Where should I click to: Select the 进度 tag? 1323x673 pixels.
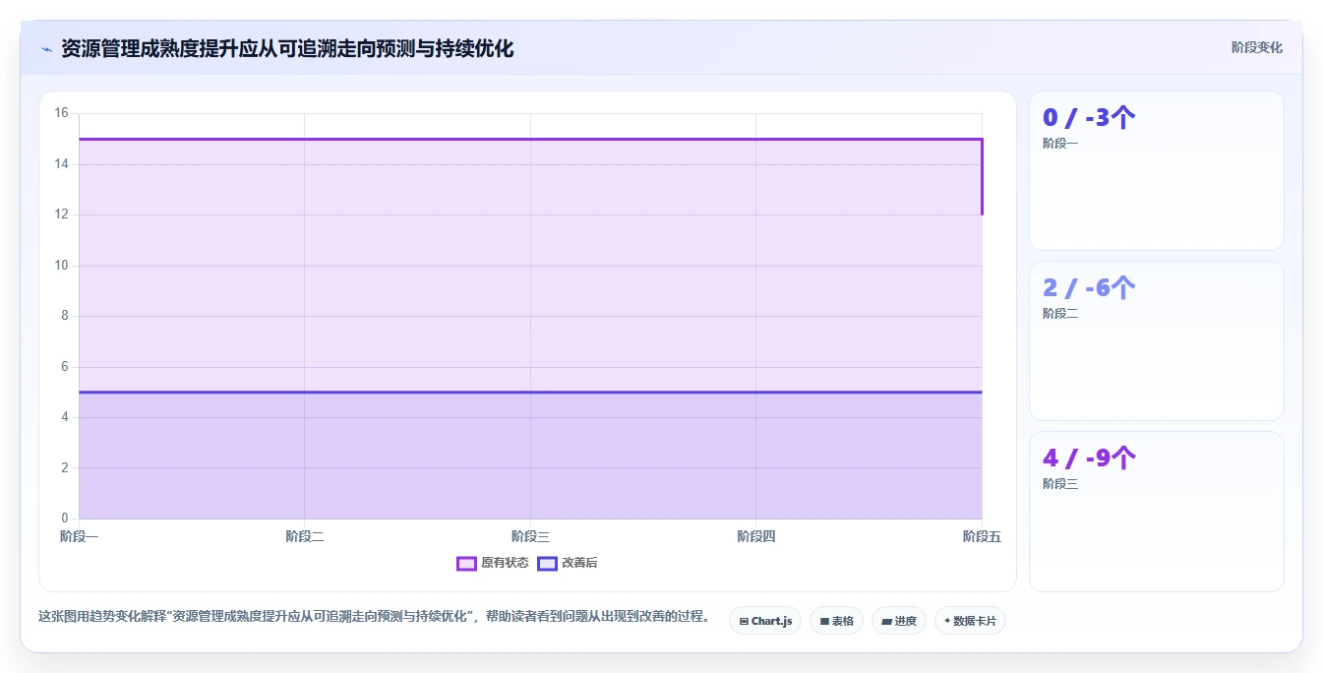coord(899,621)
